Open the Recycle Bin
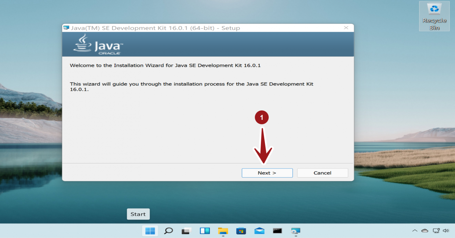This screenshot has width=455, height=238. point(434,12)
